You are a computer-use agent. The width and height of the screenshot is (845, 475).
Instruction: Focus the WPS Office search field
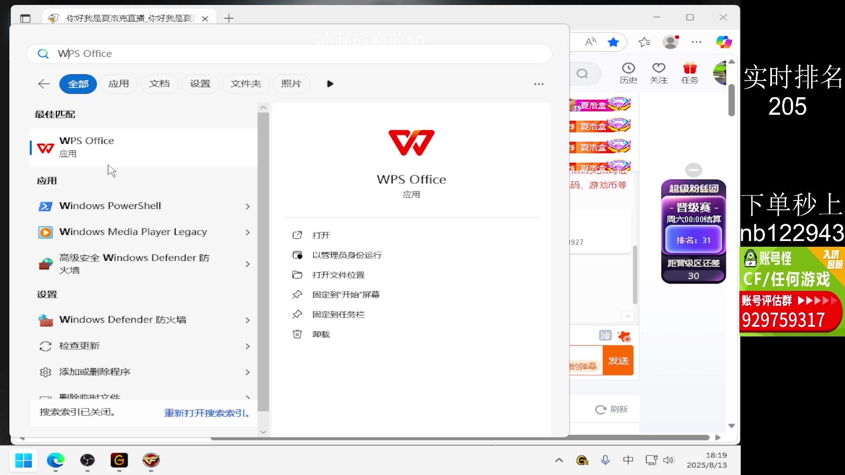pos(289,54)
